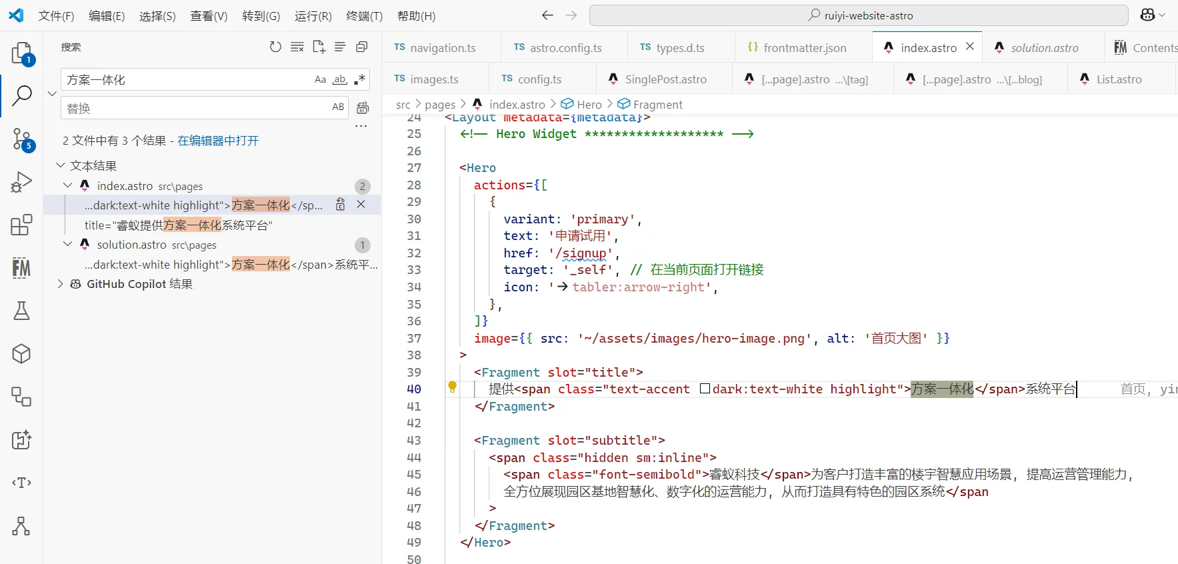Open the graph nodes icon at bottom

[x=21, y=526]
